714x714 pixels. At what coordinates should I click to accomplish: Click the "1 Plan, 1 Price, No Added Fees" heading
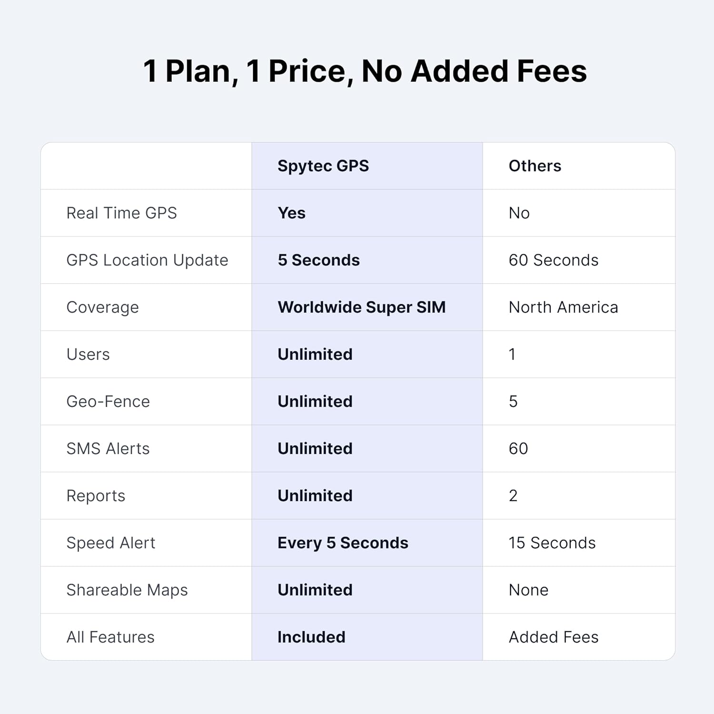(x=365, y=71)
